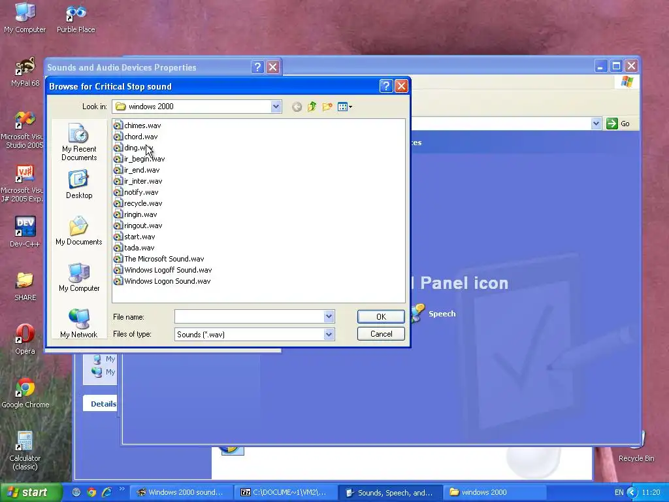Click Microsoft Visual Studio 2005 desktop icon
Viewport: 669px width, 502px height.
22,129
